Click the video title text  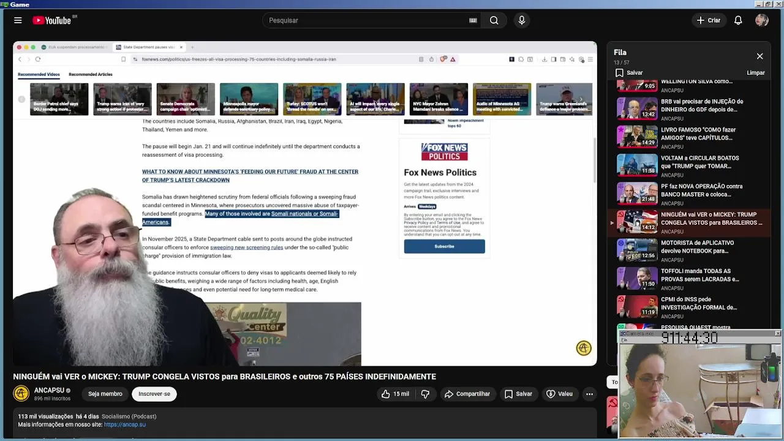[225, 377]
